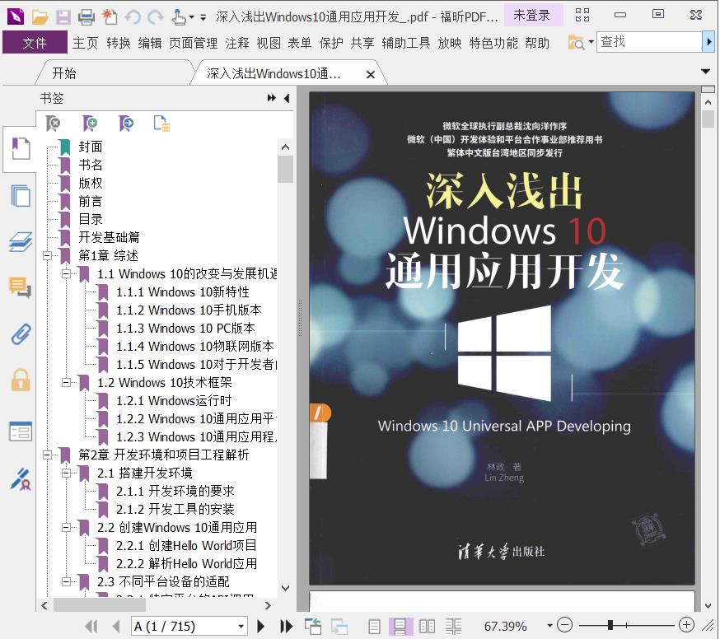
Task: Collapse the 第2章 开发环境和项目工程解析 node
Action: coord(47,455)
